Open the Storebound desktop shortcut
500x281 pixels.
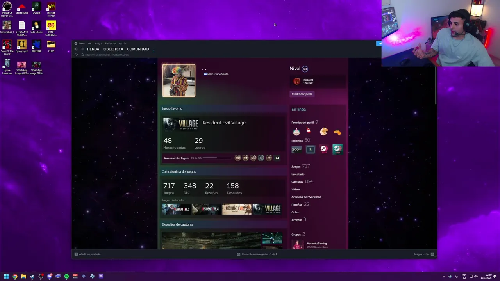tap(21, 8)
